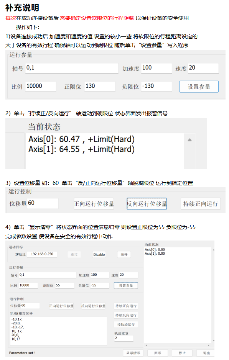Image resolution: width=229 pixels, height=360 pixels.
Task: Click the 断开 disconnect button
Action: pyautogui.click(x=124, y=255)
